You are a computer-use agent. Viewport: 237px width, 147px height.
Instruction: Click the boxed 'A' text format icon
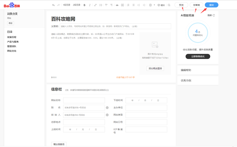(123, 5)
